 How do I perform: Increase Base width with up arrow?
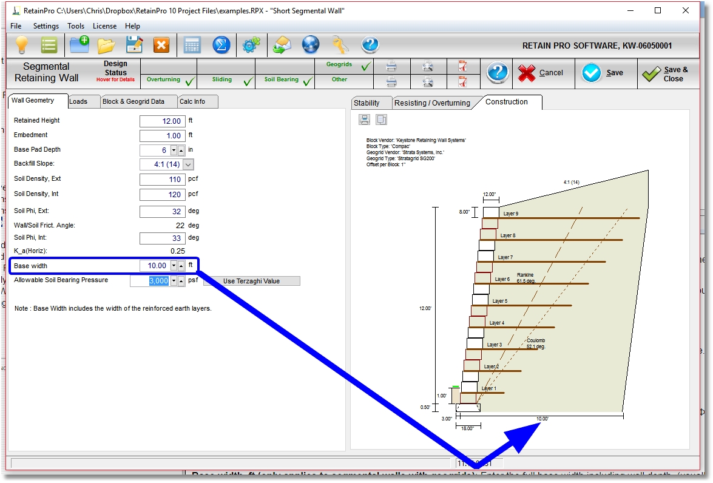point(181,266)
